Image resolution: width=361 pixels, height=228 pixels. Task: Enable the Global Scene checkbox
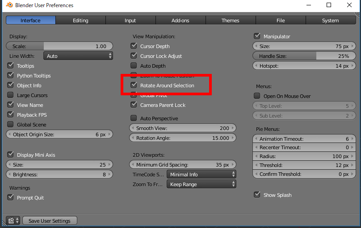(11, 124)
